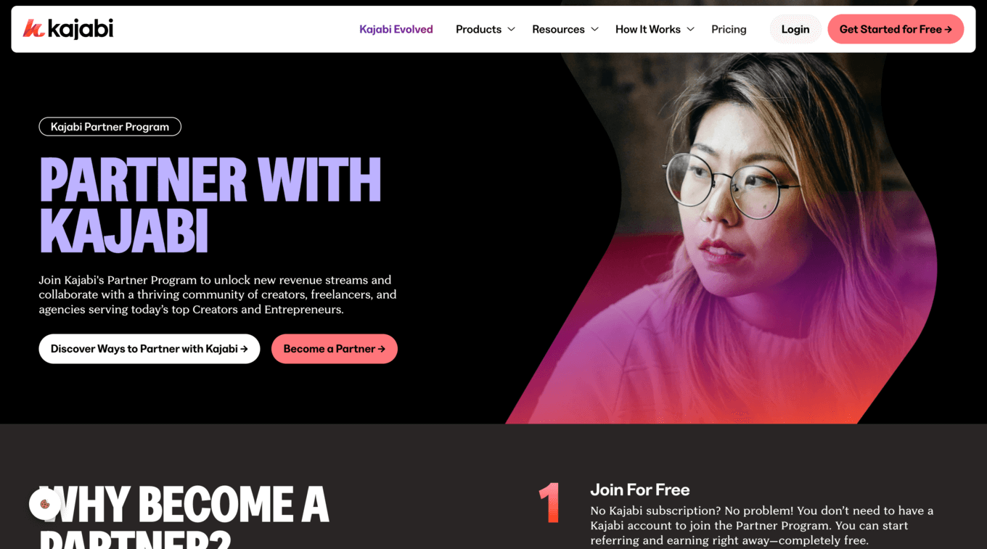The width and height of the screenshot is (987, 549).
Task: Open the How It Works menu label
Action: (x=648, y=29)
